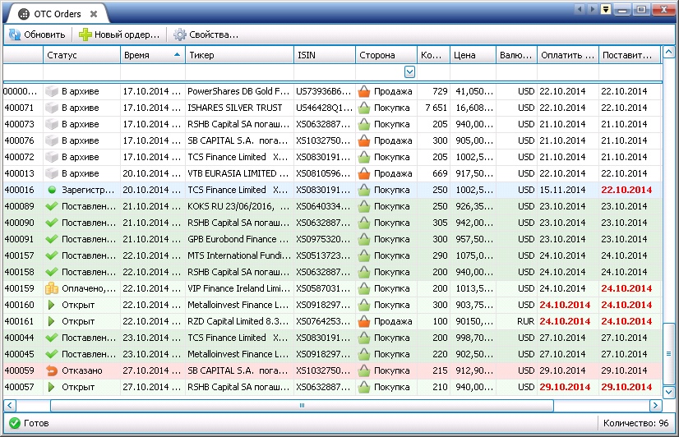Click horizontal scrollbar right arrow
Image resolution: width=679 pixels, height=437 pixels.
[x=656, y=406]
